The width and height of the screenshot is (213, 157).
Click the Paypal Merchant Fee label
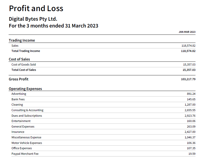[x=25, y=154]
